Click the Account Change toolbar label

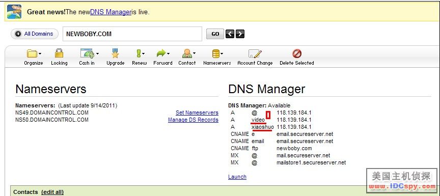255,63
